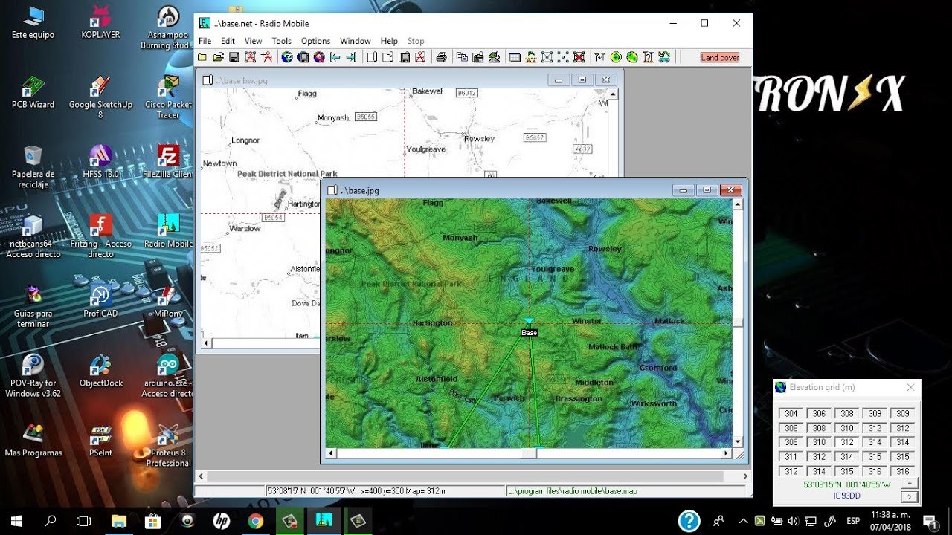Select the Google SketchUp 8 desktop icon
This screenshot has width=952, height=535.
(x=100, y=97)
